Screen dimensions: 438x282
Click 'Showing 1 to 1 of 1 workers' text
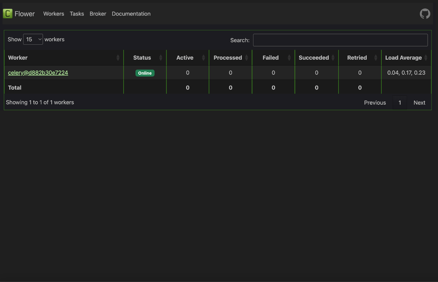(40, 102)
